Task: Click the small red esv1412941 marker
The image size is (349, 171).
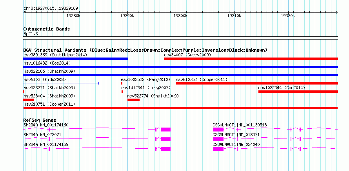Action: click(x=122, y=92)
